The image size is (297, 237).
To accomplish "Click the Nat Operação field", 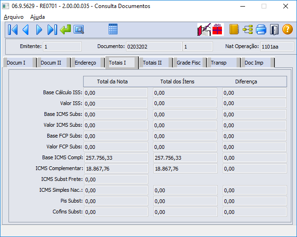I will pyautogui.click(x=277, y=47).
